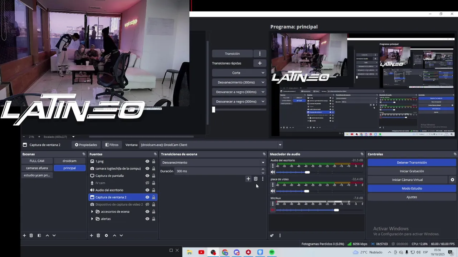458x257 pixels.
Task: Hide the 1.png source with eye icon
Action: (147, 161)
